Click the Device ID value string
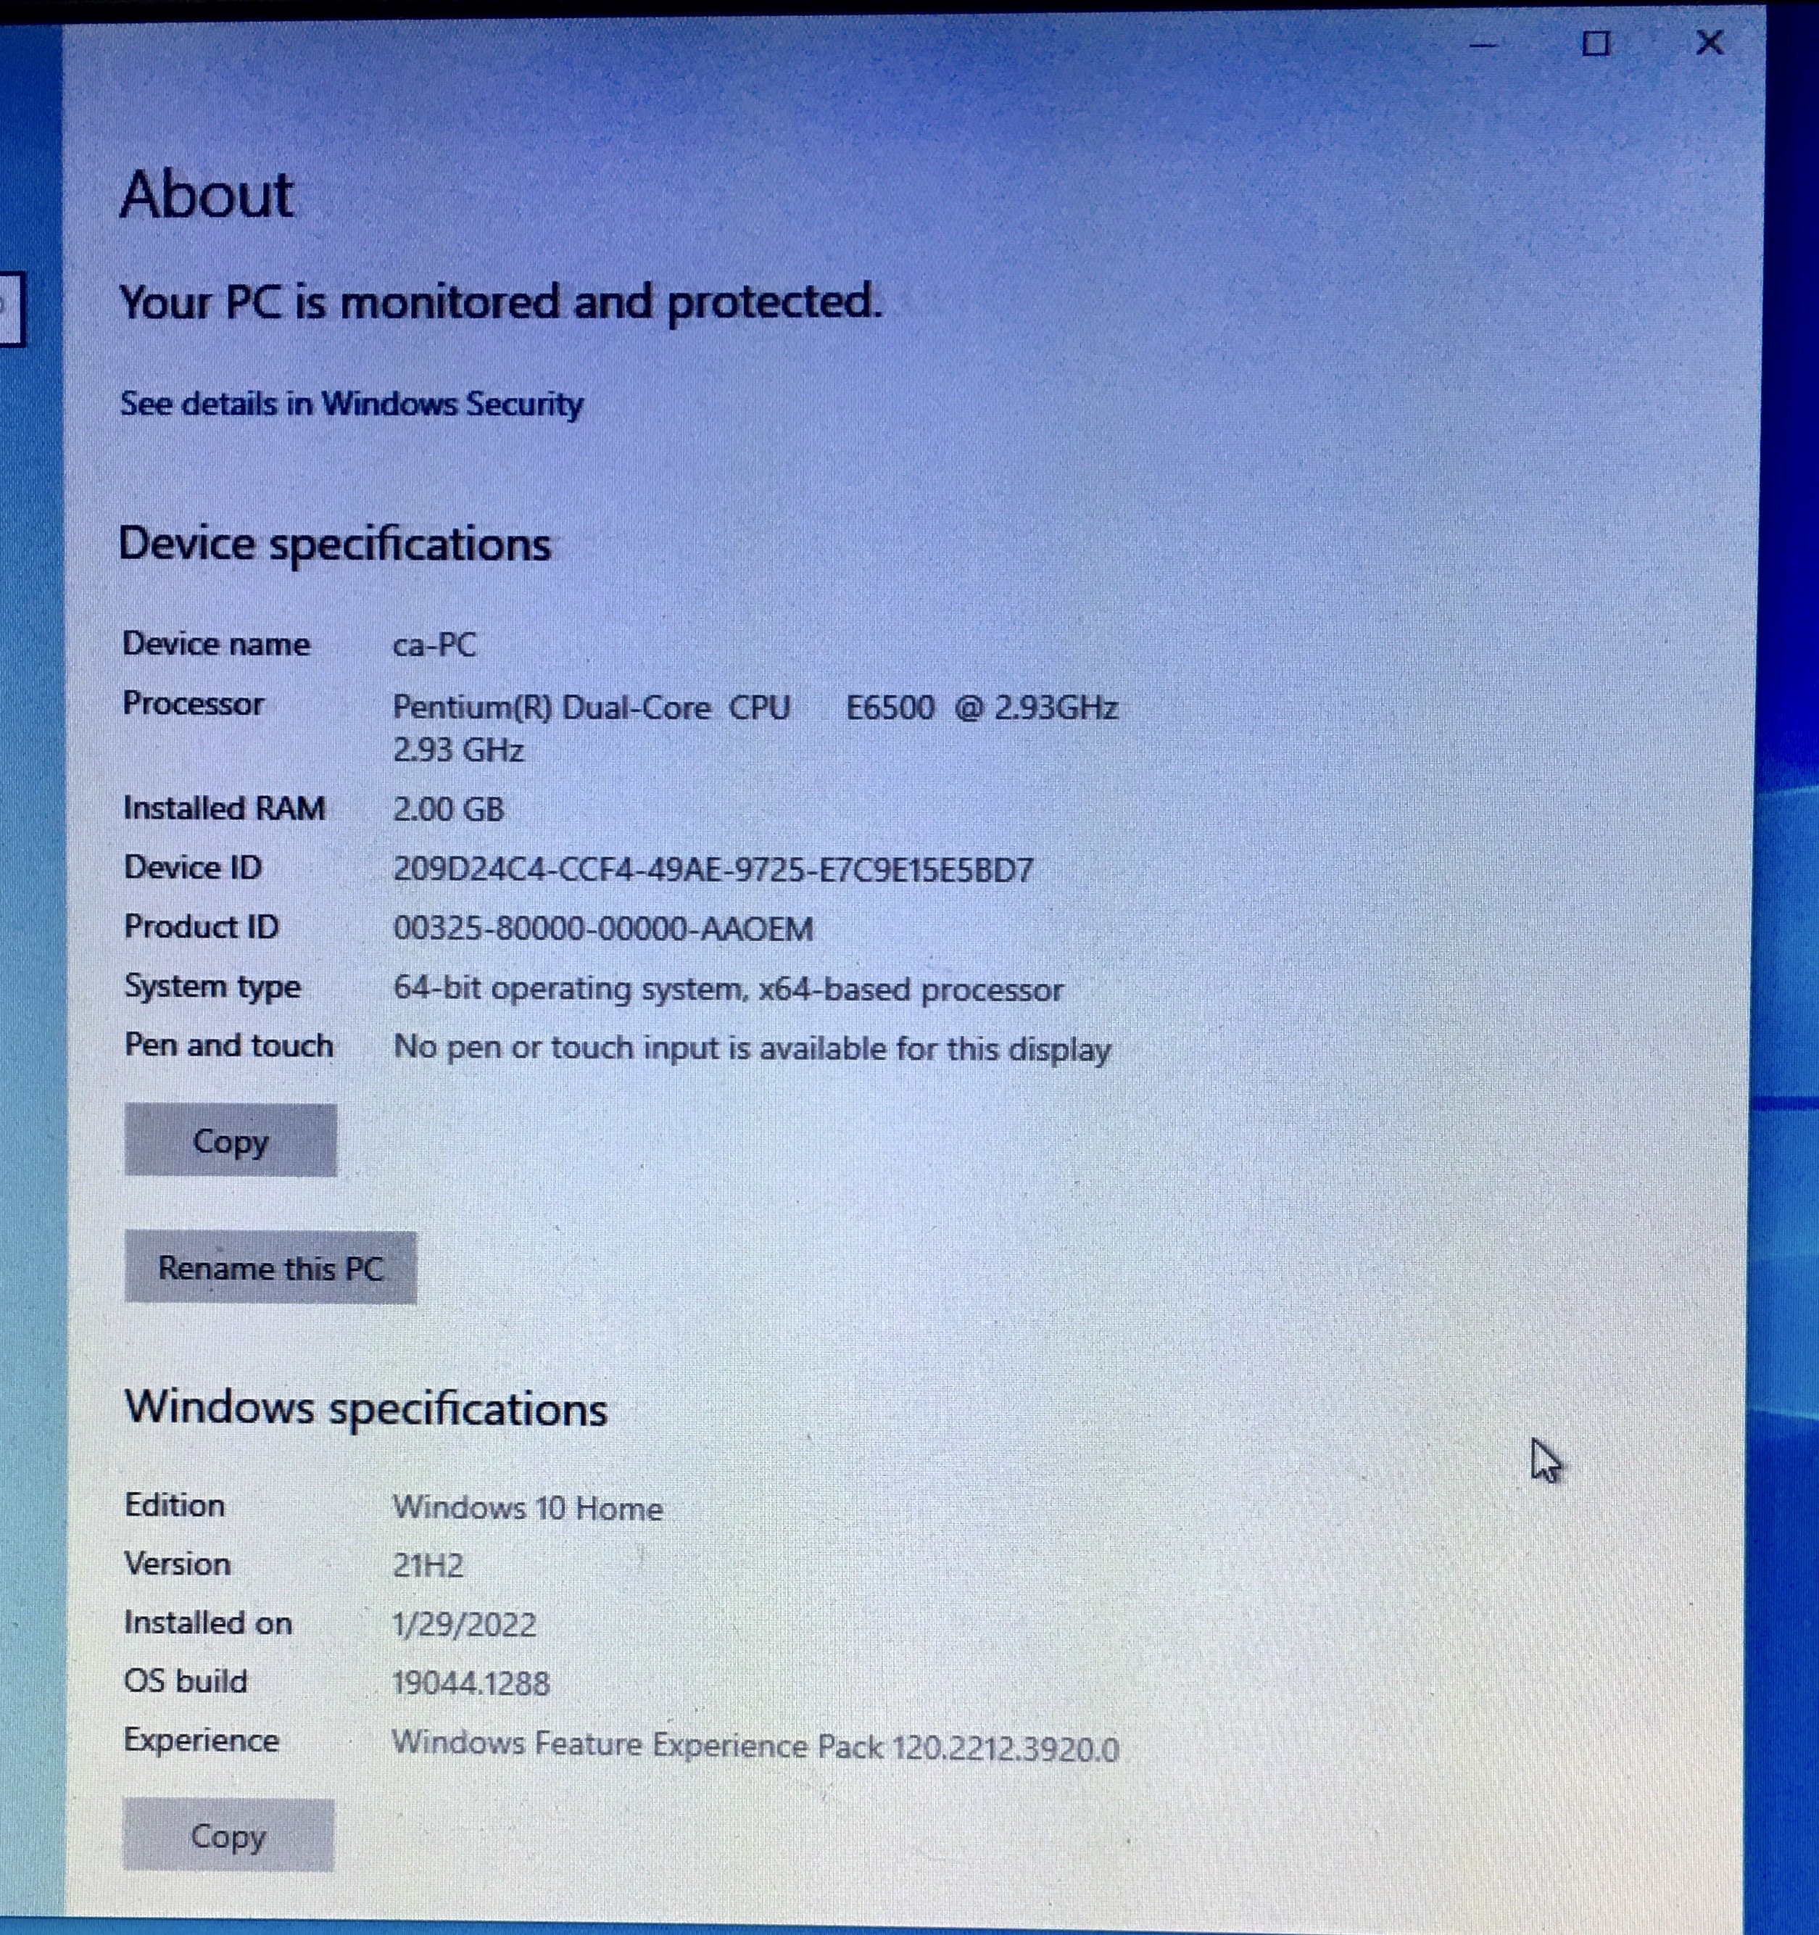 click(713, 869)
